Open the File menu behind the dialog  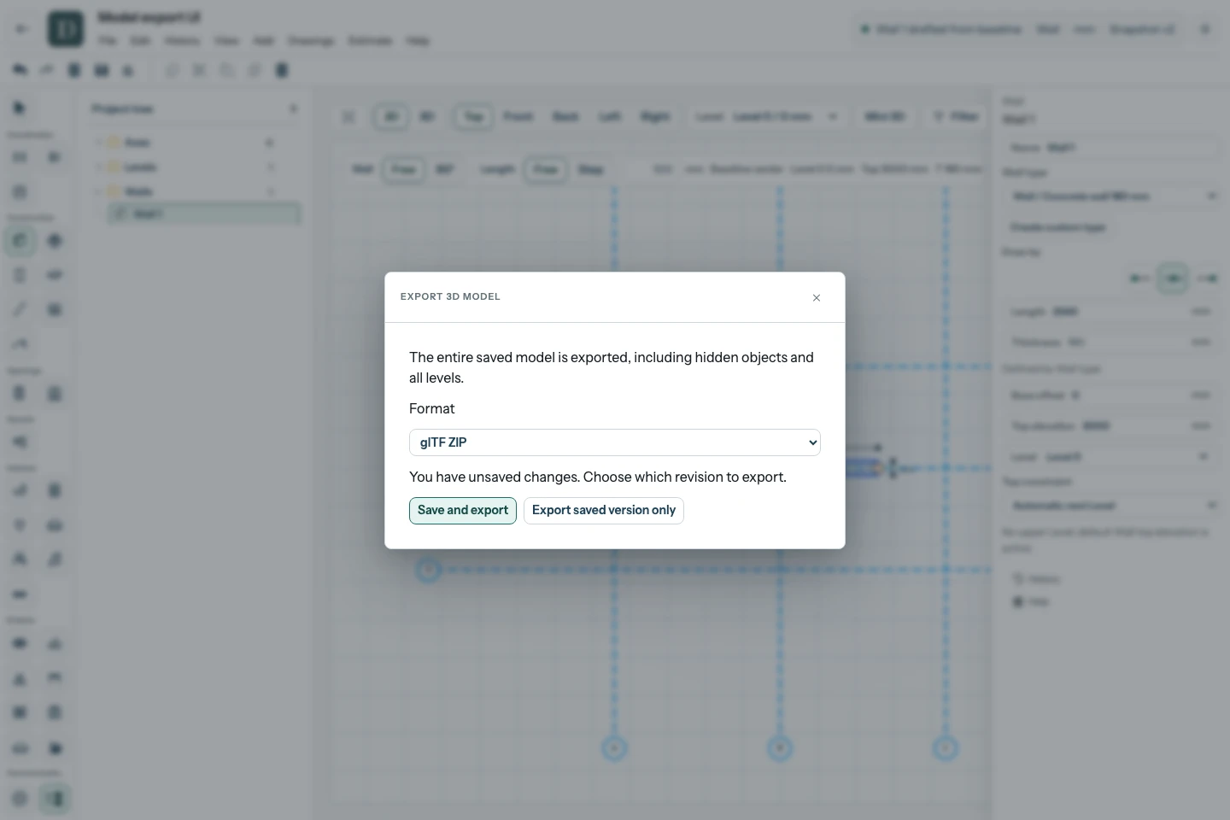click(107, 41)
